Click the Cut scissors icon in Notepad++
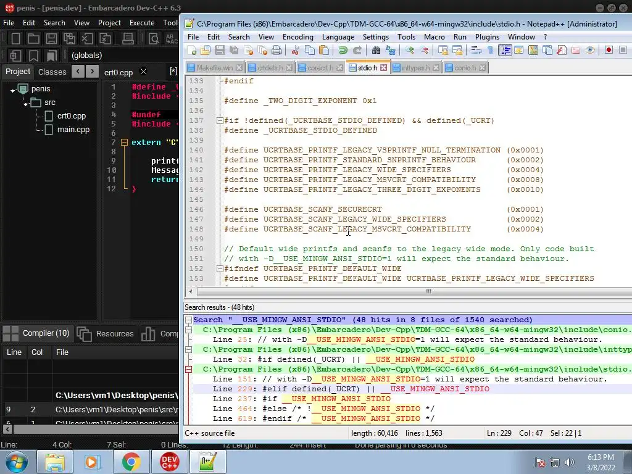Screen dimensions: 632x474 (296, 51)
